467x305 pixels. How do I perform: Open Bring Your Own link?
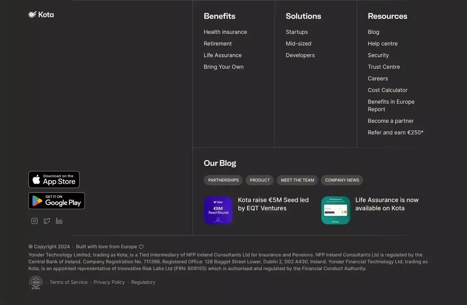coord(224,67)
